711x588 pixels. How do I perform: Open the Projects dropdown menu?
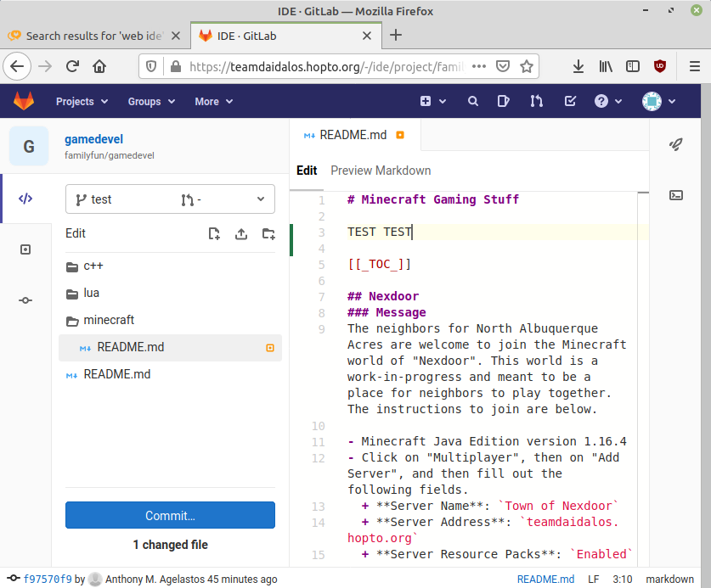pyautogui.click(x=82, y=102)
